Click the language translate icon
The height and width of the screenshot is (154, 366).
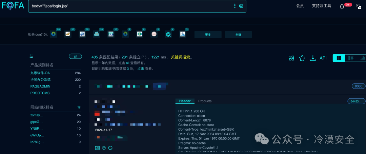pos(358,6)
